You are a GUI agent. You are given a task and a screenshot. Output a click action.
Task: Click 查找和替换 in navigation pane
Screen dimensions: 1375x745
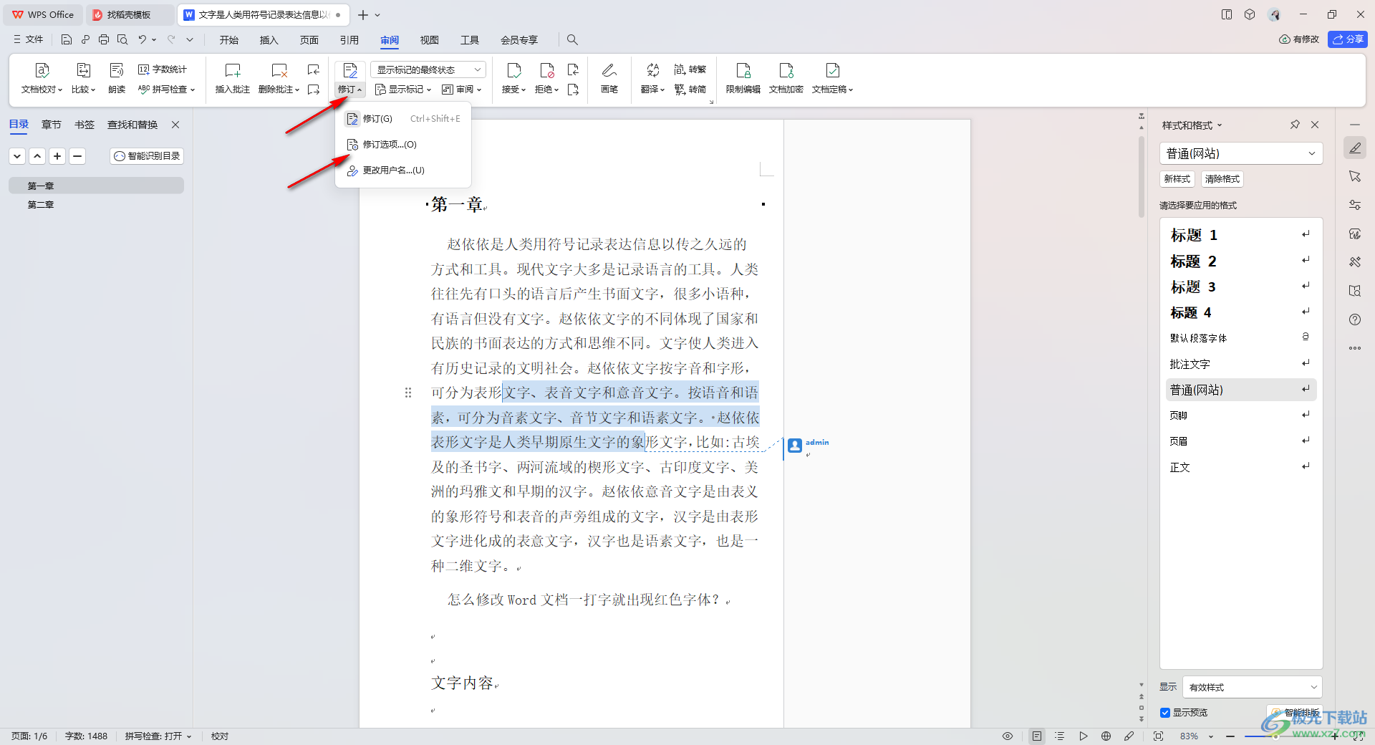[132, 125]
